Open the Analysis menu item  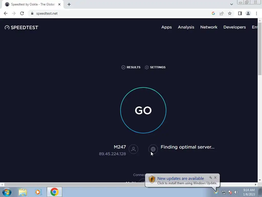coord(186,27)
